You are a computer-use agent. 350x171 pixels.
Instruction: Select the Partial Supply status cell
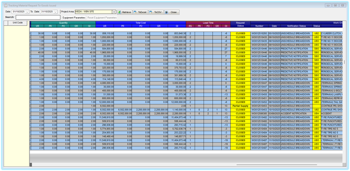241,106
